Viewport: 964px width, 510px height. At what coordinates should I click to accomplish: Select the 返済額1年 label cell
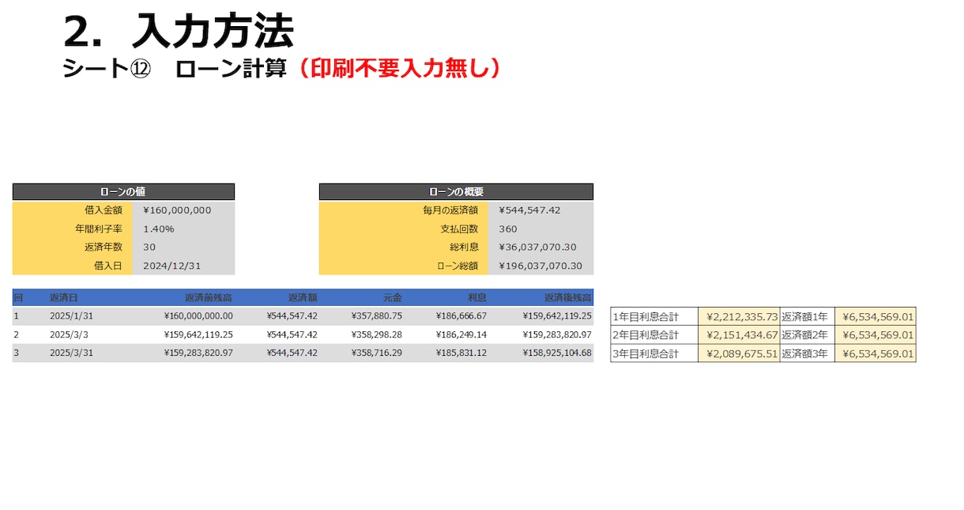pos(808,316)
